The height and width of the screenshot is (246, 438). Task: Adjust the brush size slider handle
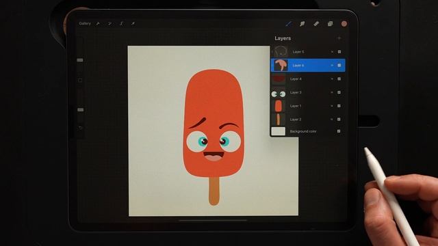point(80,60)
